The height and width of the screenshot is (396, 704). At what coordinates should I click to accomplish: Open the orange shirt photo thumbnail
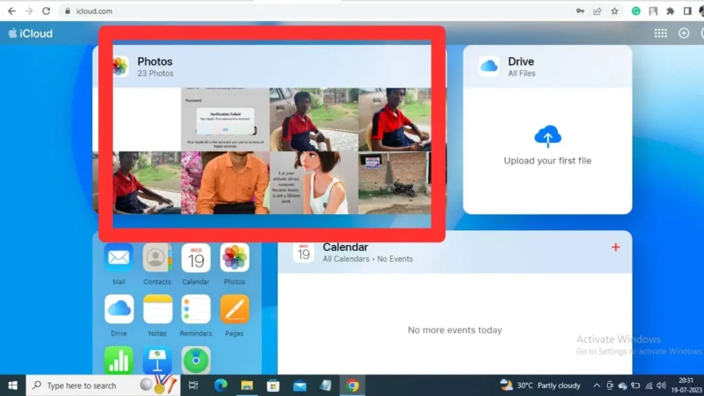(225, 183)
